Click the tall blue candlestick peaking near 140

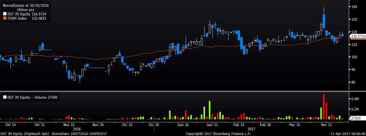click(x=324, y=21)
